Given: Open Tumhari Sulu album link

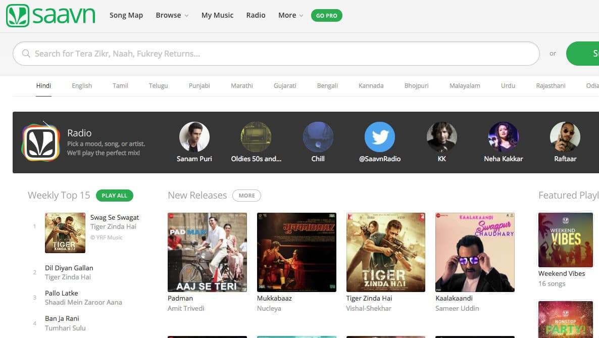Looking at the screenshot, I should 65,328.
